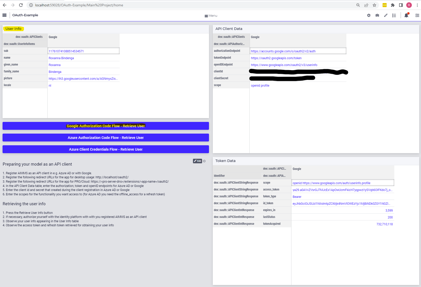
Task: Select the authorizationEndpoint URL cell
Action: (x=298, y=51)
